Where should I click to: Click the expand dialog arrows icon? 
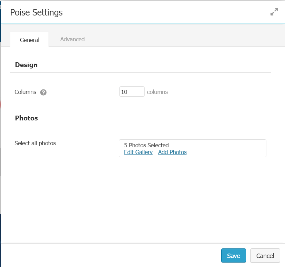point(274,12)
